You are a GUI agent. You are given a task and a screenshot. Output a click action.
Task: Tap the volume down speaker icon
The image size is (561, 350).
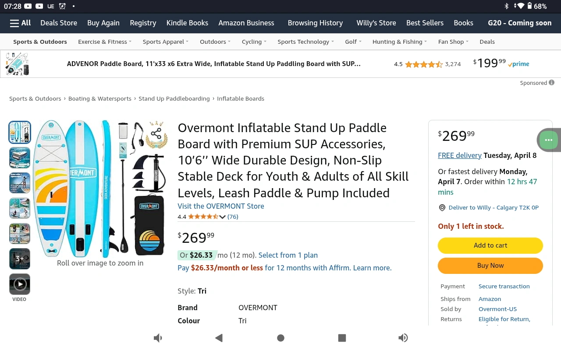[158, 338]
